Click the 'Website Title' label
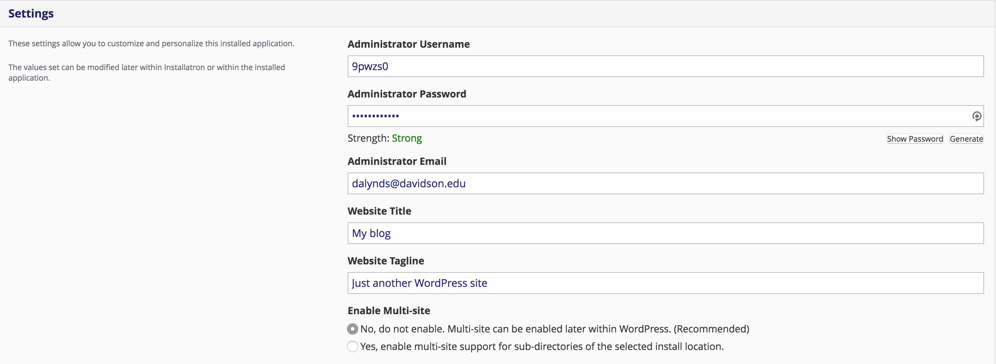 [x=379, y=211]
